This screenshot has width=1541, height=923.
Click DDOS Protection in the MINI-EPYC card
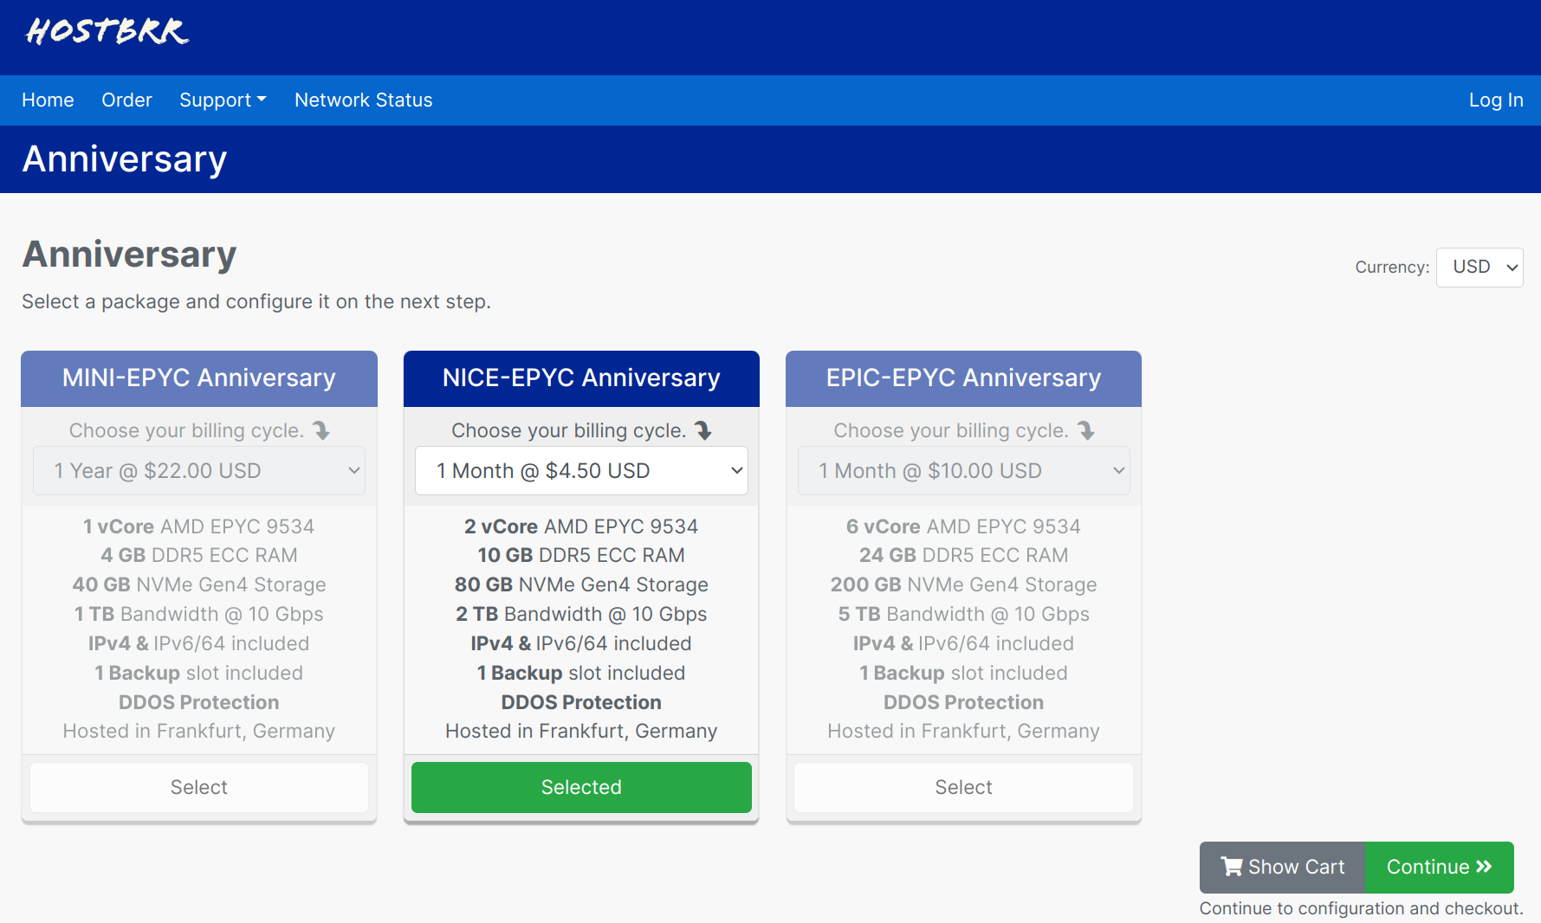point(199,702)
